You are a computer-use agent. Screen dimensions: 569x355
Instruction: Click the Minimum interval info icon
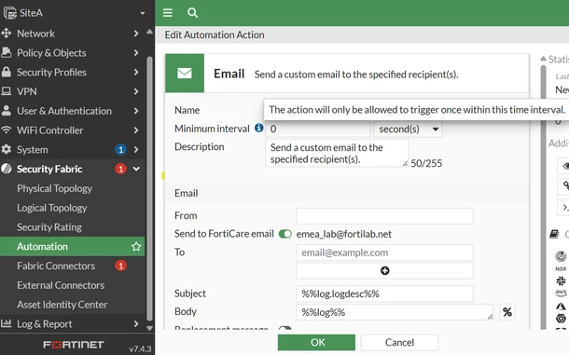click(x=258, y=128)
